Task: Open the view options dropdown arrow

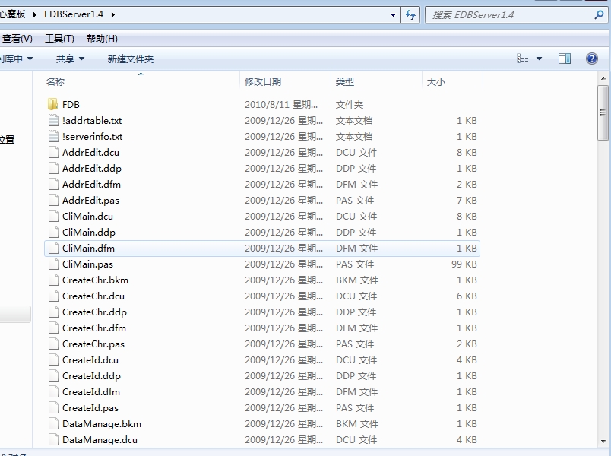Action: click(540, 59)
